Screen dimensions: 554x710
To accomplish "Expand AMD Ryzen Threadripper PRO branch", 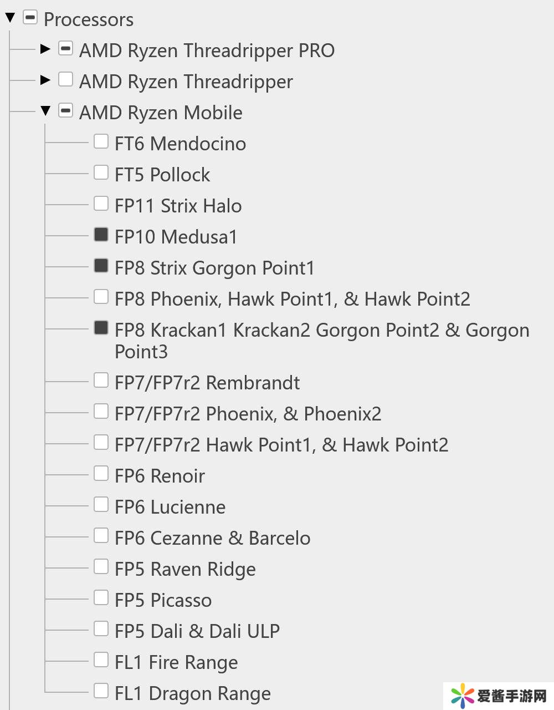I will pyautogui.click(x=45, y=49).
